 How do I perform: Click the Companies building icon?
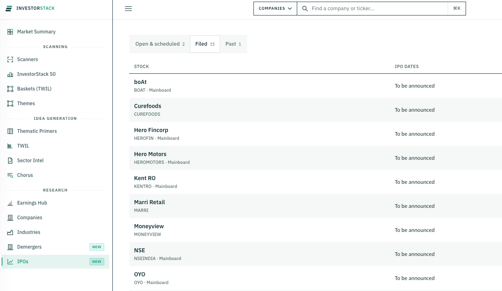point(10,218)
